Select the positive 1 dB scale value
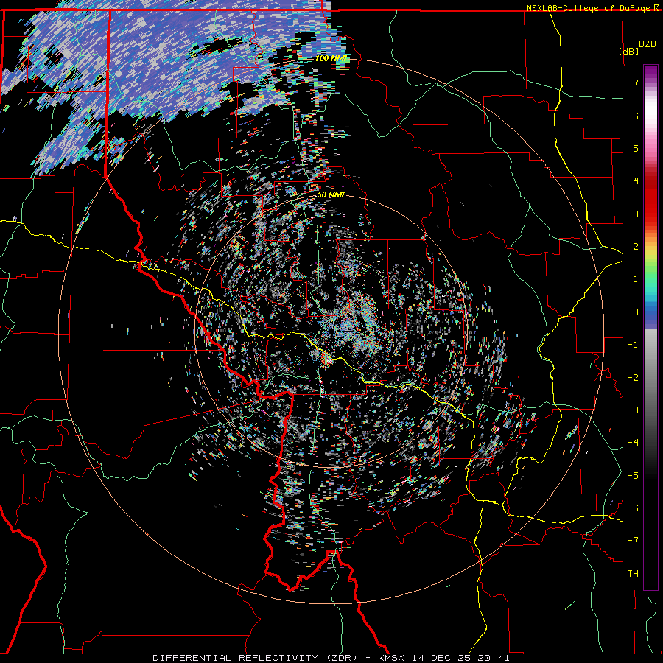 636,279
